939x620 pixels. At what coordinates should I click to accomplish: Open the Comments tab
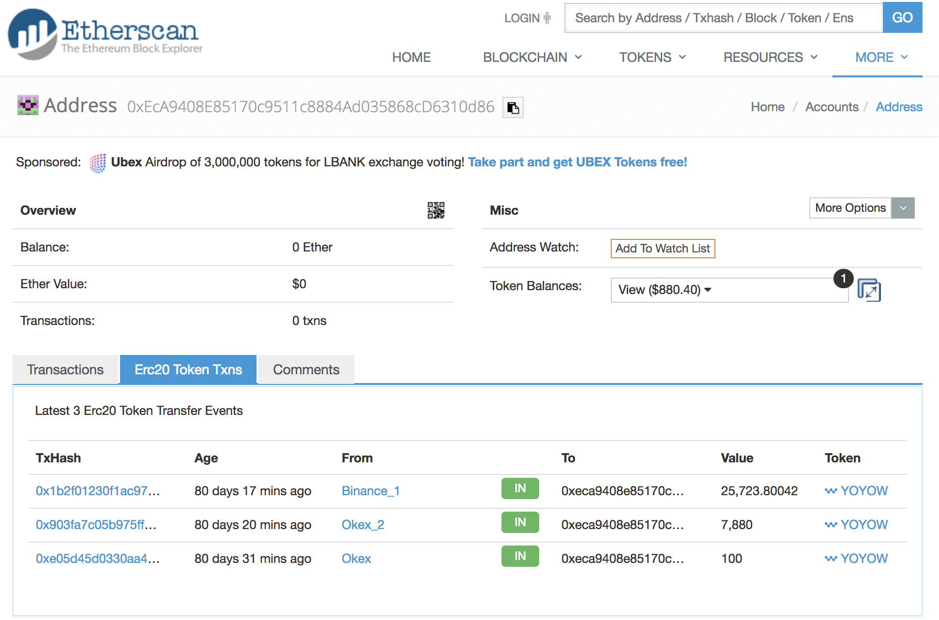[306, 369]
